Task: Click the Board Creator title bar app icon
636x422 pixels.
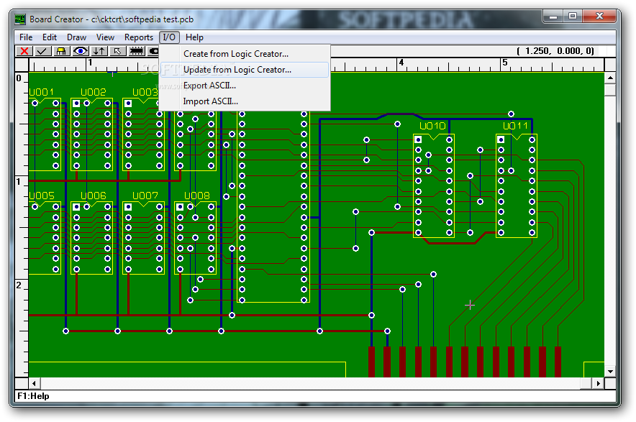Action: (20, 19)
